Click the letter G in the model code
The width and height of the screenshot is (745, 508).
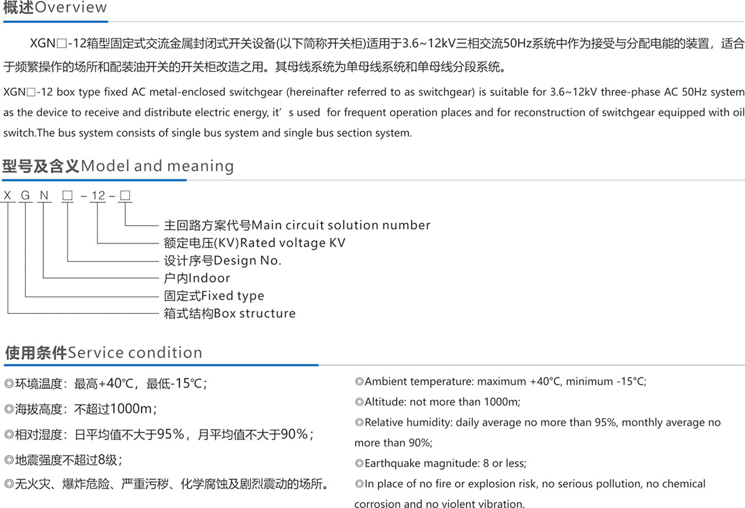click(26, 196)
